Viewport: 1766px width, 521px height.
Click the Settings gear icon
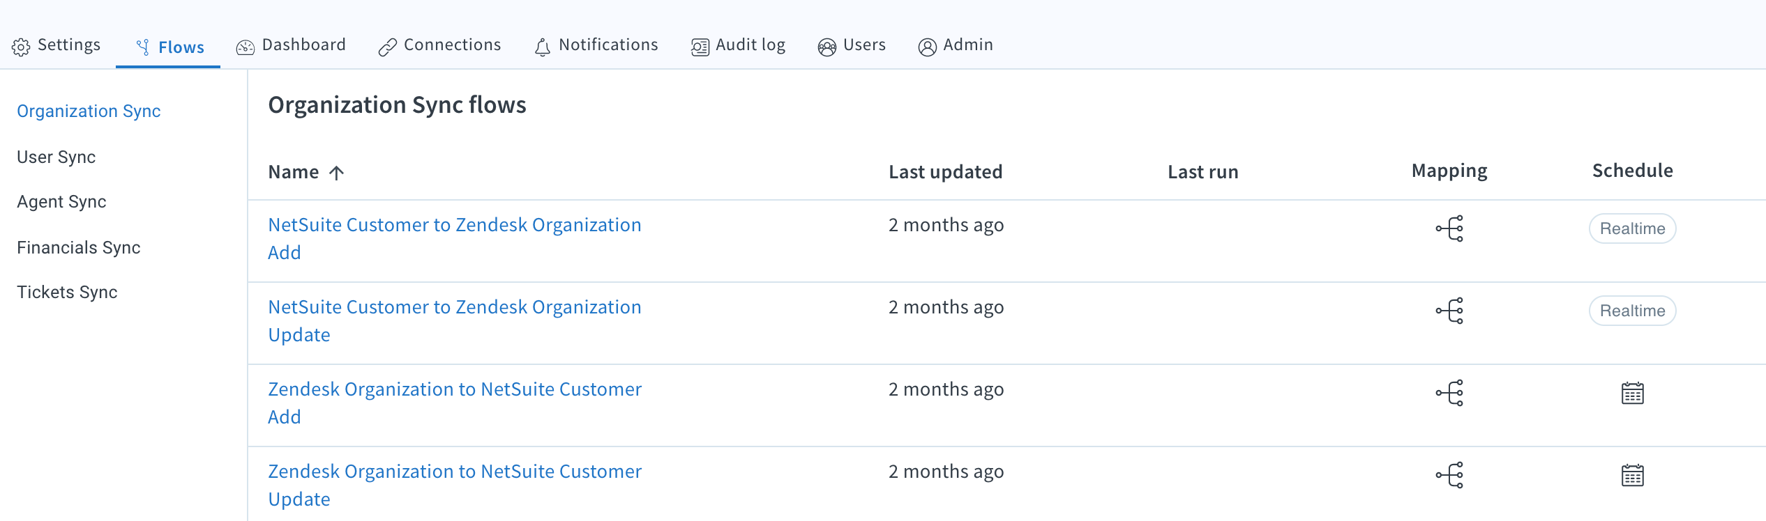pyautogui.click(x=21, y=47)
